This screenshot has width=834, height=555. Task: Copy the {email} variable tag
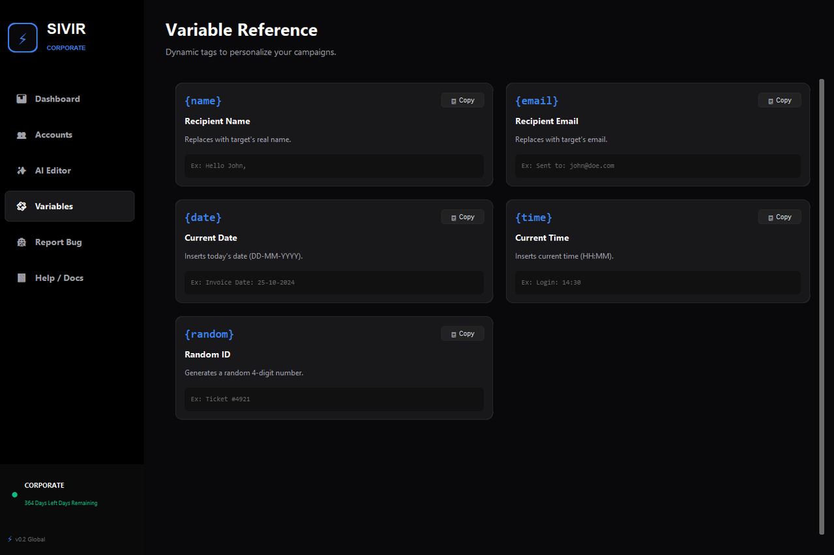tap(779, 100)
